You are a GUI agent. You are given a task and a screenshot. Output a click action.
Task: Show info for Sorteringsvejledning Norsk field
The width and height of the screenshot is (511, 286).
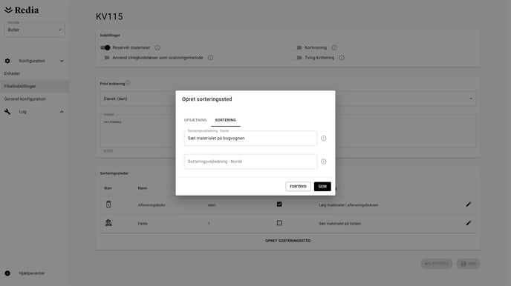click(324, 162)
